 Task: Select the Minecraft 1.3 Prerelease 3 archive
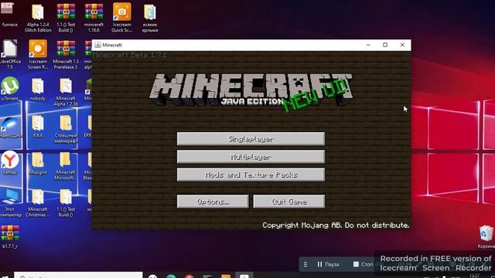pyautogui.click(x=66, y=54)
